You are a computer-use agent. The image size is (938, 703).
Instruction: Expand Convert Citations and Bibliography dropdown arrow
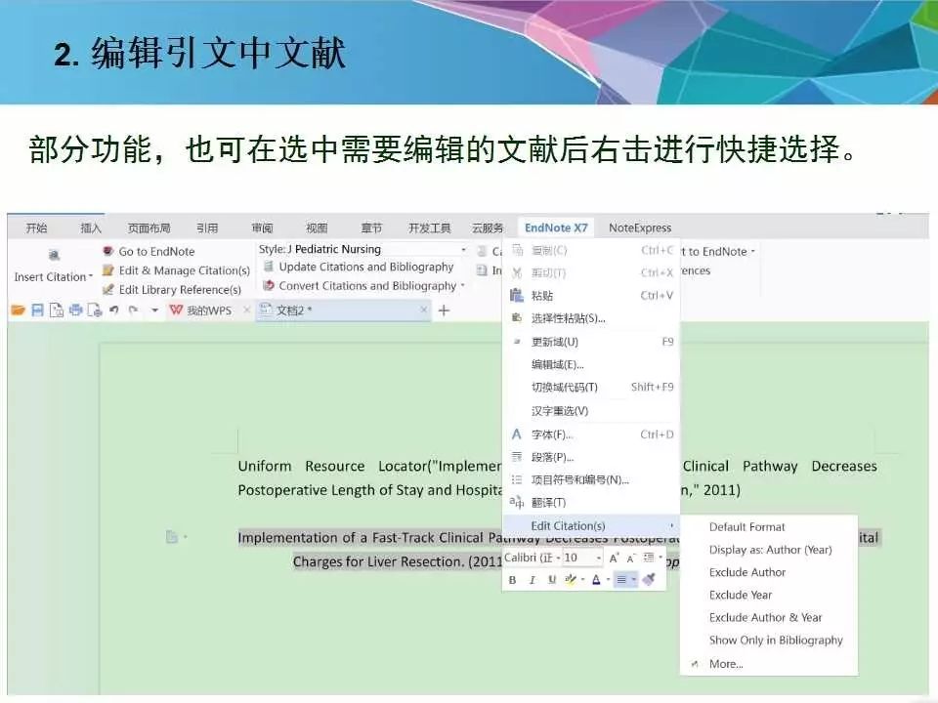click(x=463, y=286)
